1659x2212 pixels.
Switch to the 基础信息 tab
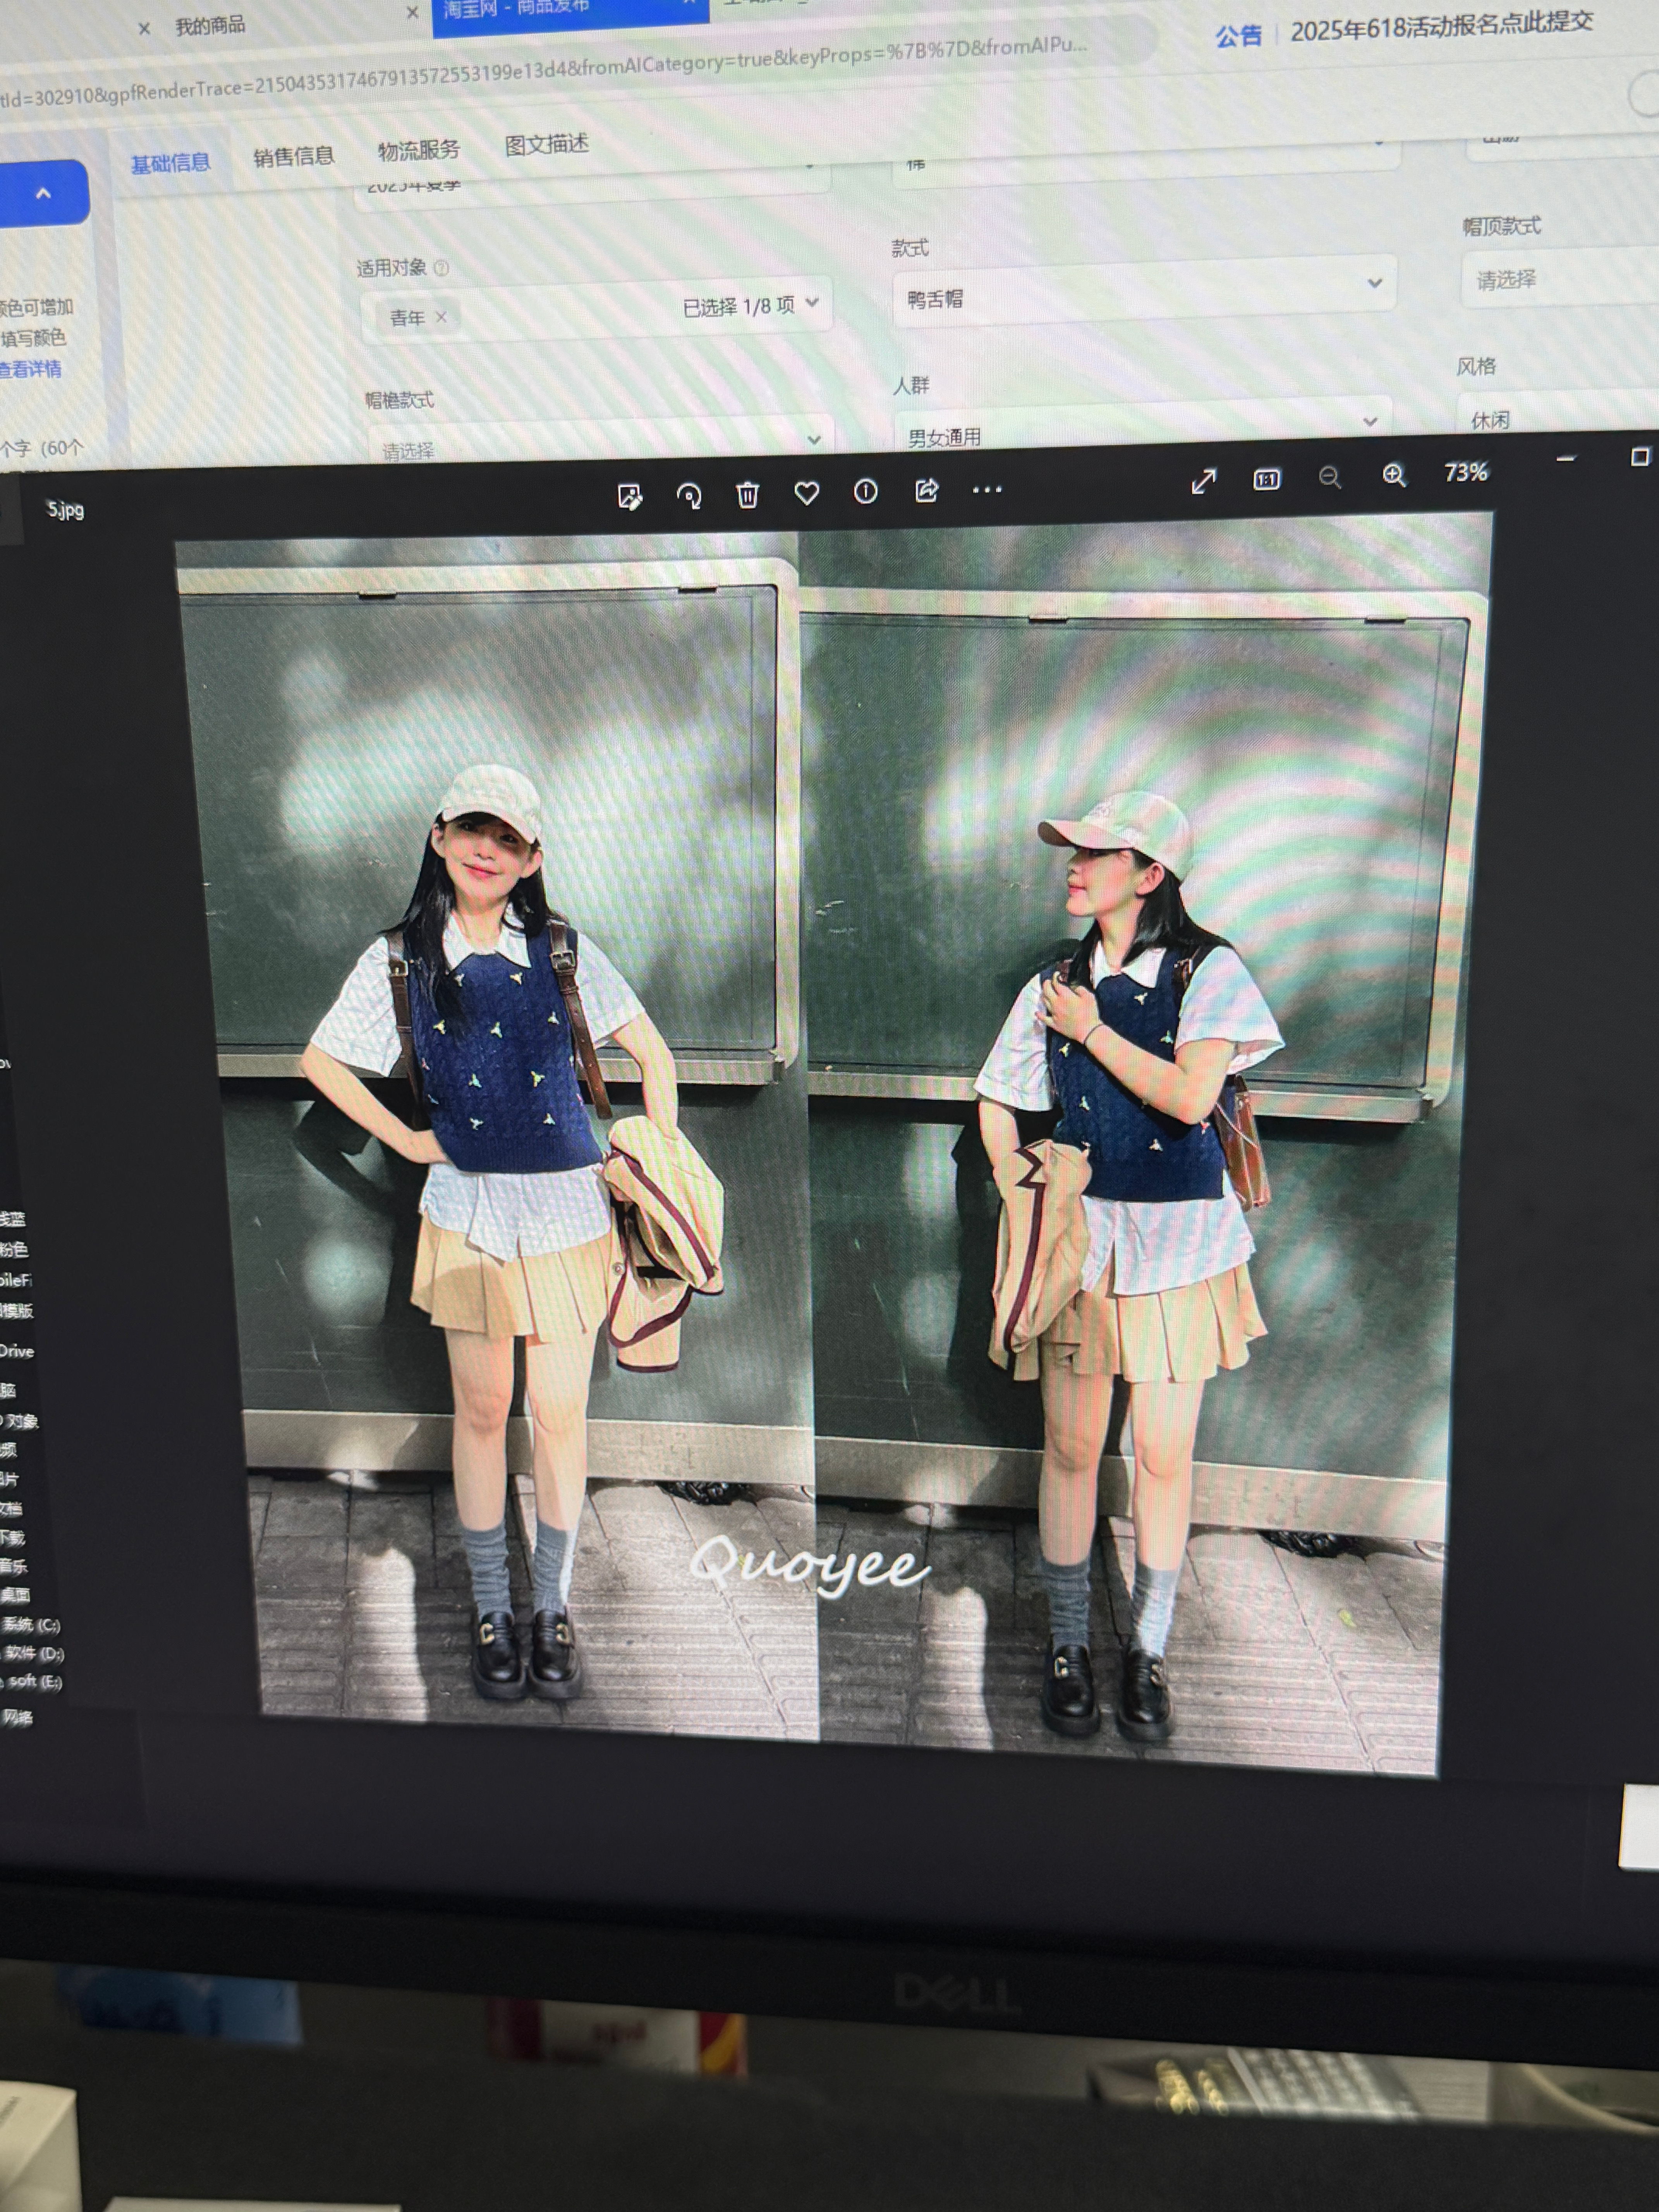tap(171, 163)
